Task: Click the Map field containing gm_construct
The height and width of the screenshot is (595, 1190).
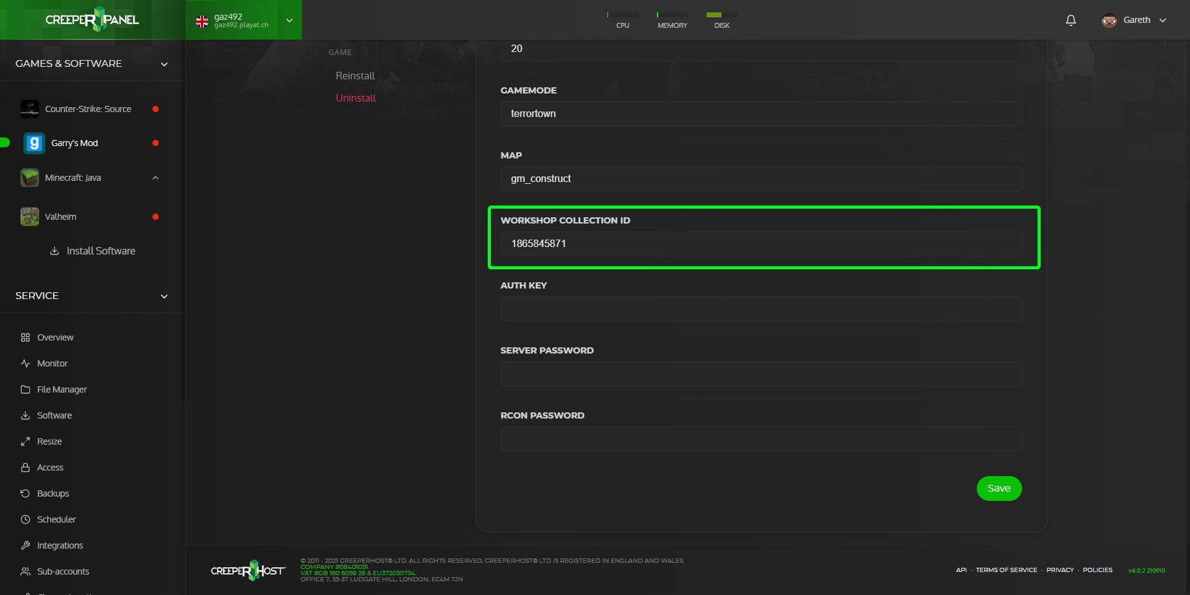Action: [761, 179]
